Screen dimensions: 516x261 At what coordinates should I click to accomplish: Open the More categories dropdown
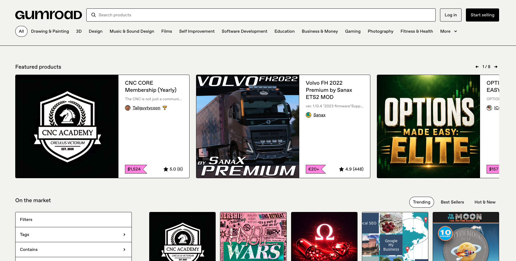coord(448,31)
